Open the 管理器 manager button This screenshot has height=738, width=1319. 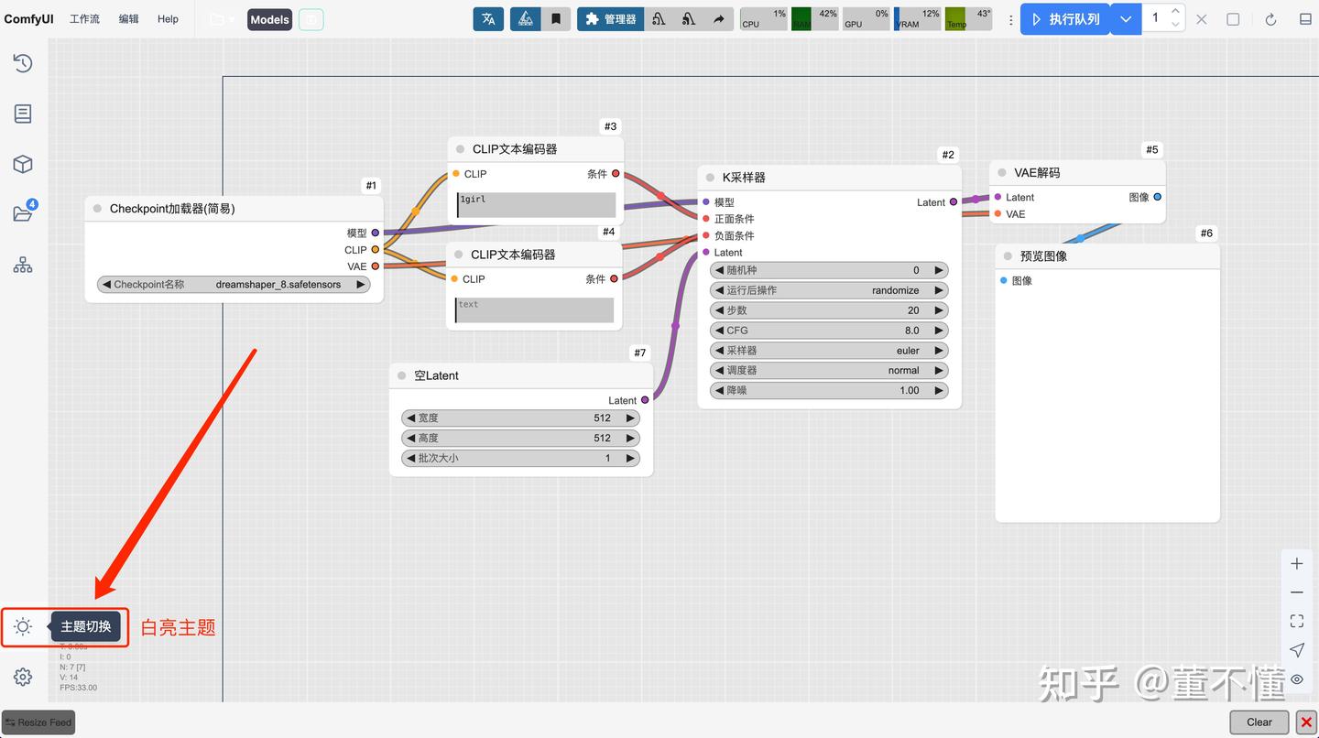pyautogui.click(x=610, y=19)
